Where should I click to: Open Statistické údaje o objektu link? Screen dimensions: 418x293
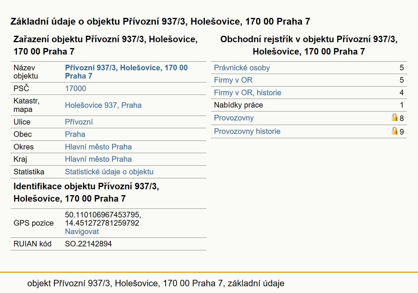click(109, 172)
